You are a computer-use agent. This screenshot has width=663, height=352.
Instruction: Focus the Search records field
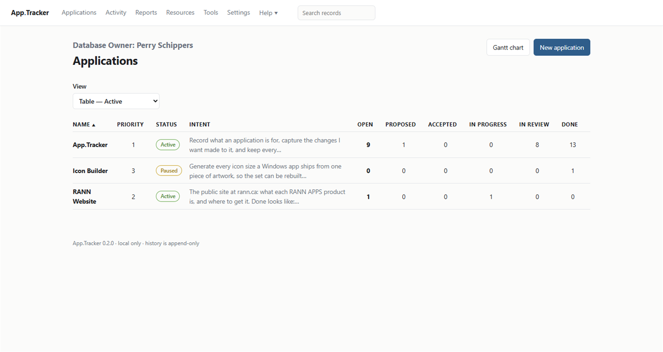[x=336, y=13]
